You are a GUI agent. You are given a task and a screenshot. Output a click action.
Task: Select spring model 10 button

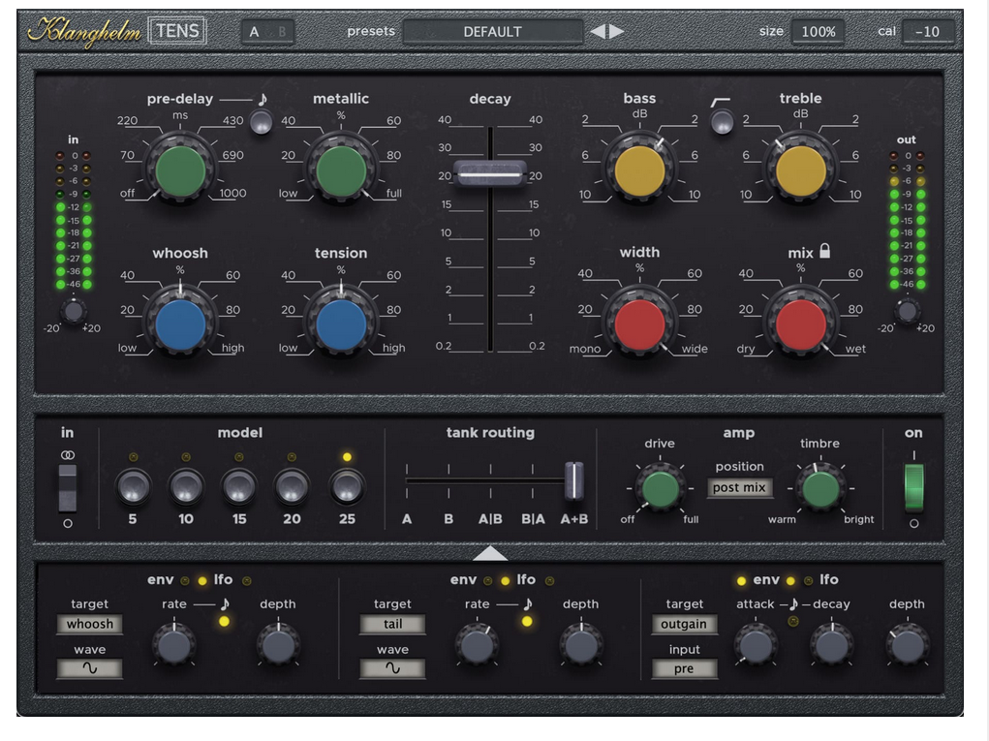pos(186,487)
